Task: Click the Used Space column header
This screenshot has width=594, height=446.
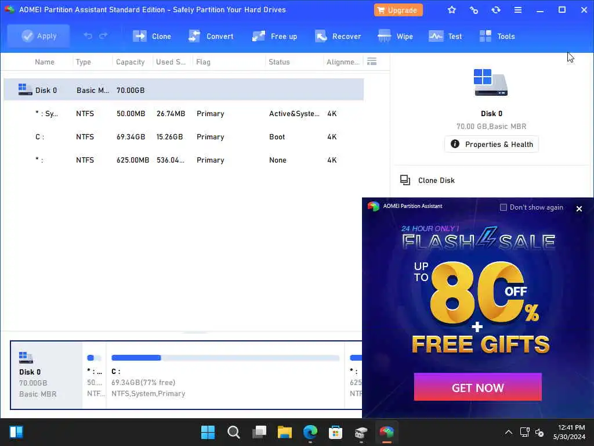Action: [x=171, y=62]
